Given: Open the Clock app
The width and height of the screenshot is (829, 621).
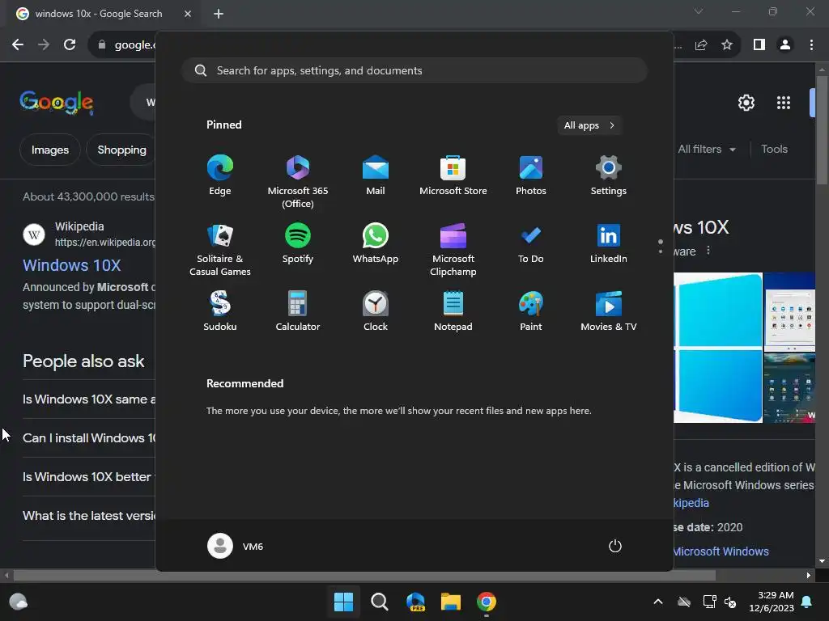Looking at the screenshot, I should 376,311.
